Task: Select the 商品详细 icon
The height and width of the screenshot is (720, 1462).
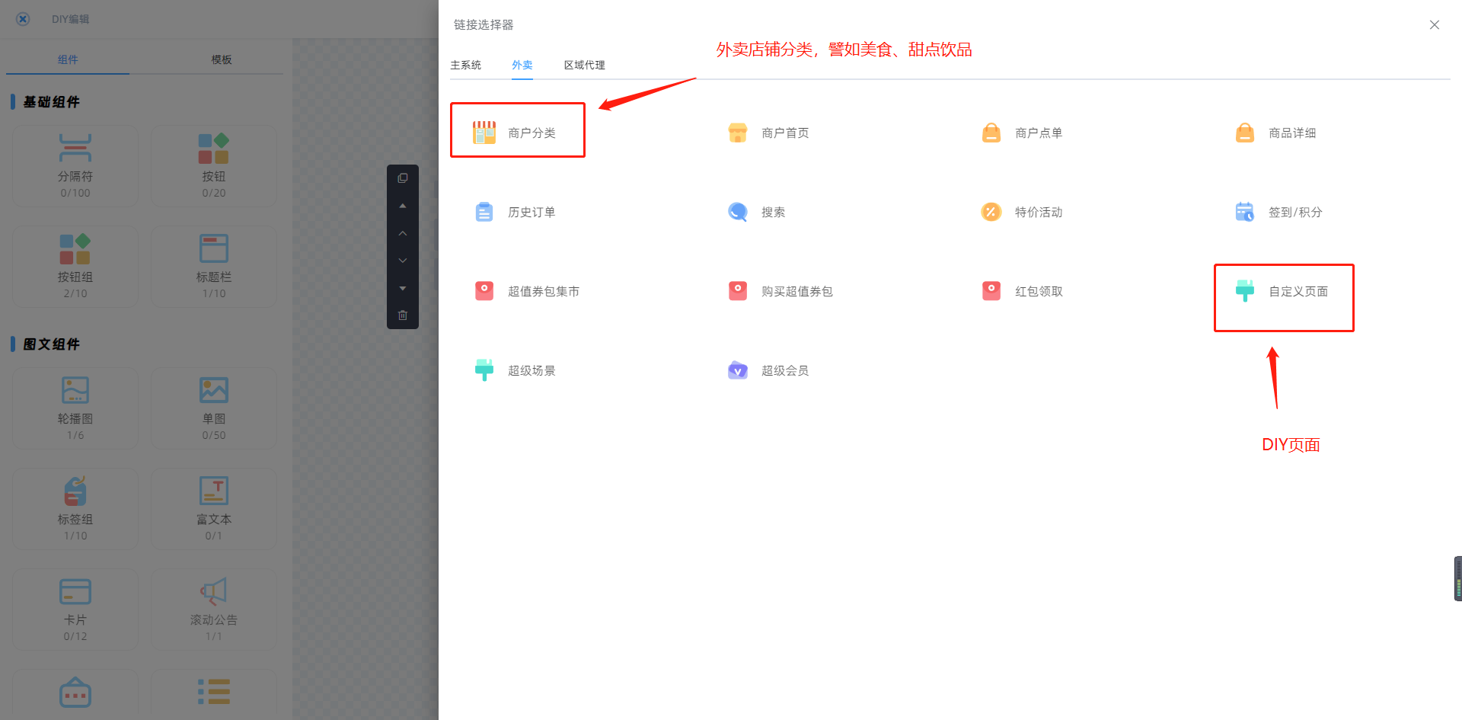Action: [x=1244, y=133]
